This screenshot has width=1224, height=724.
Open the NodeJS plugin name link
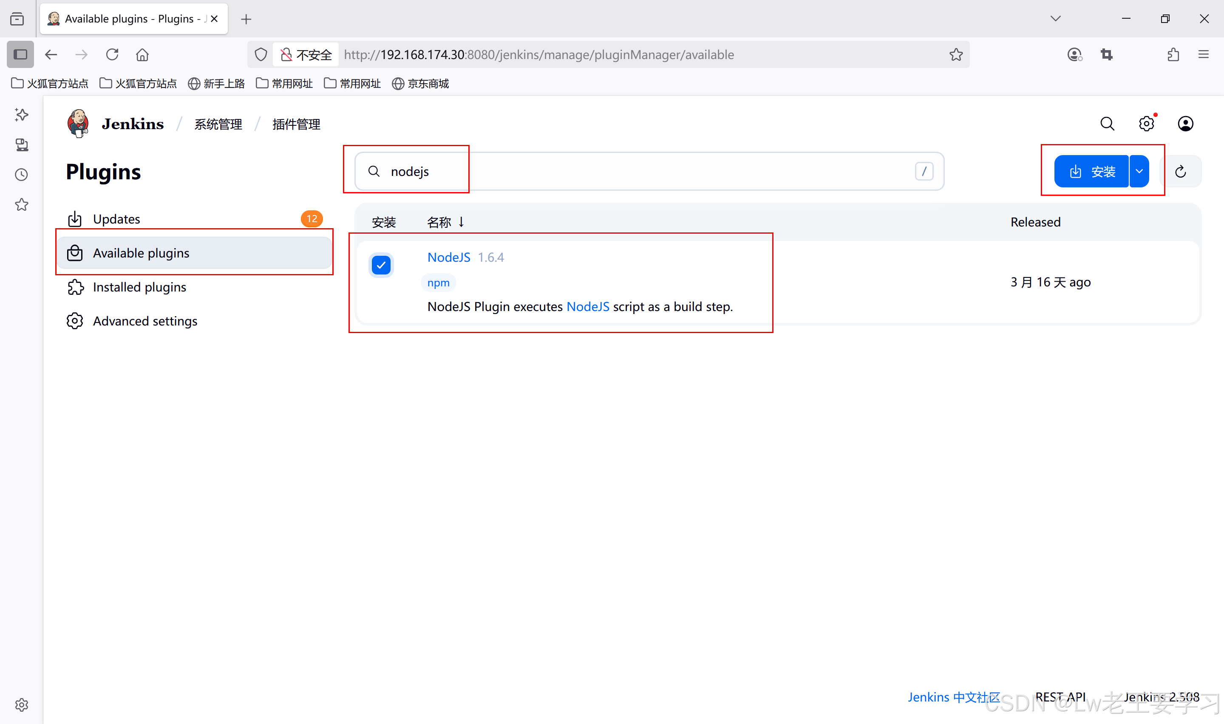(448, 257)
